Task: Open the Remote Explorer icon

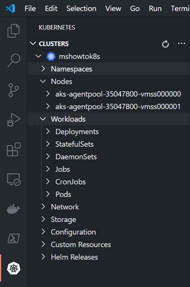Action: click(14, 180)
